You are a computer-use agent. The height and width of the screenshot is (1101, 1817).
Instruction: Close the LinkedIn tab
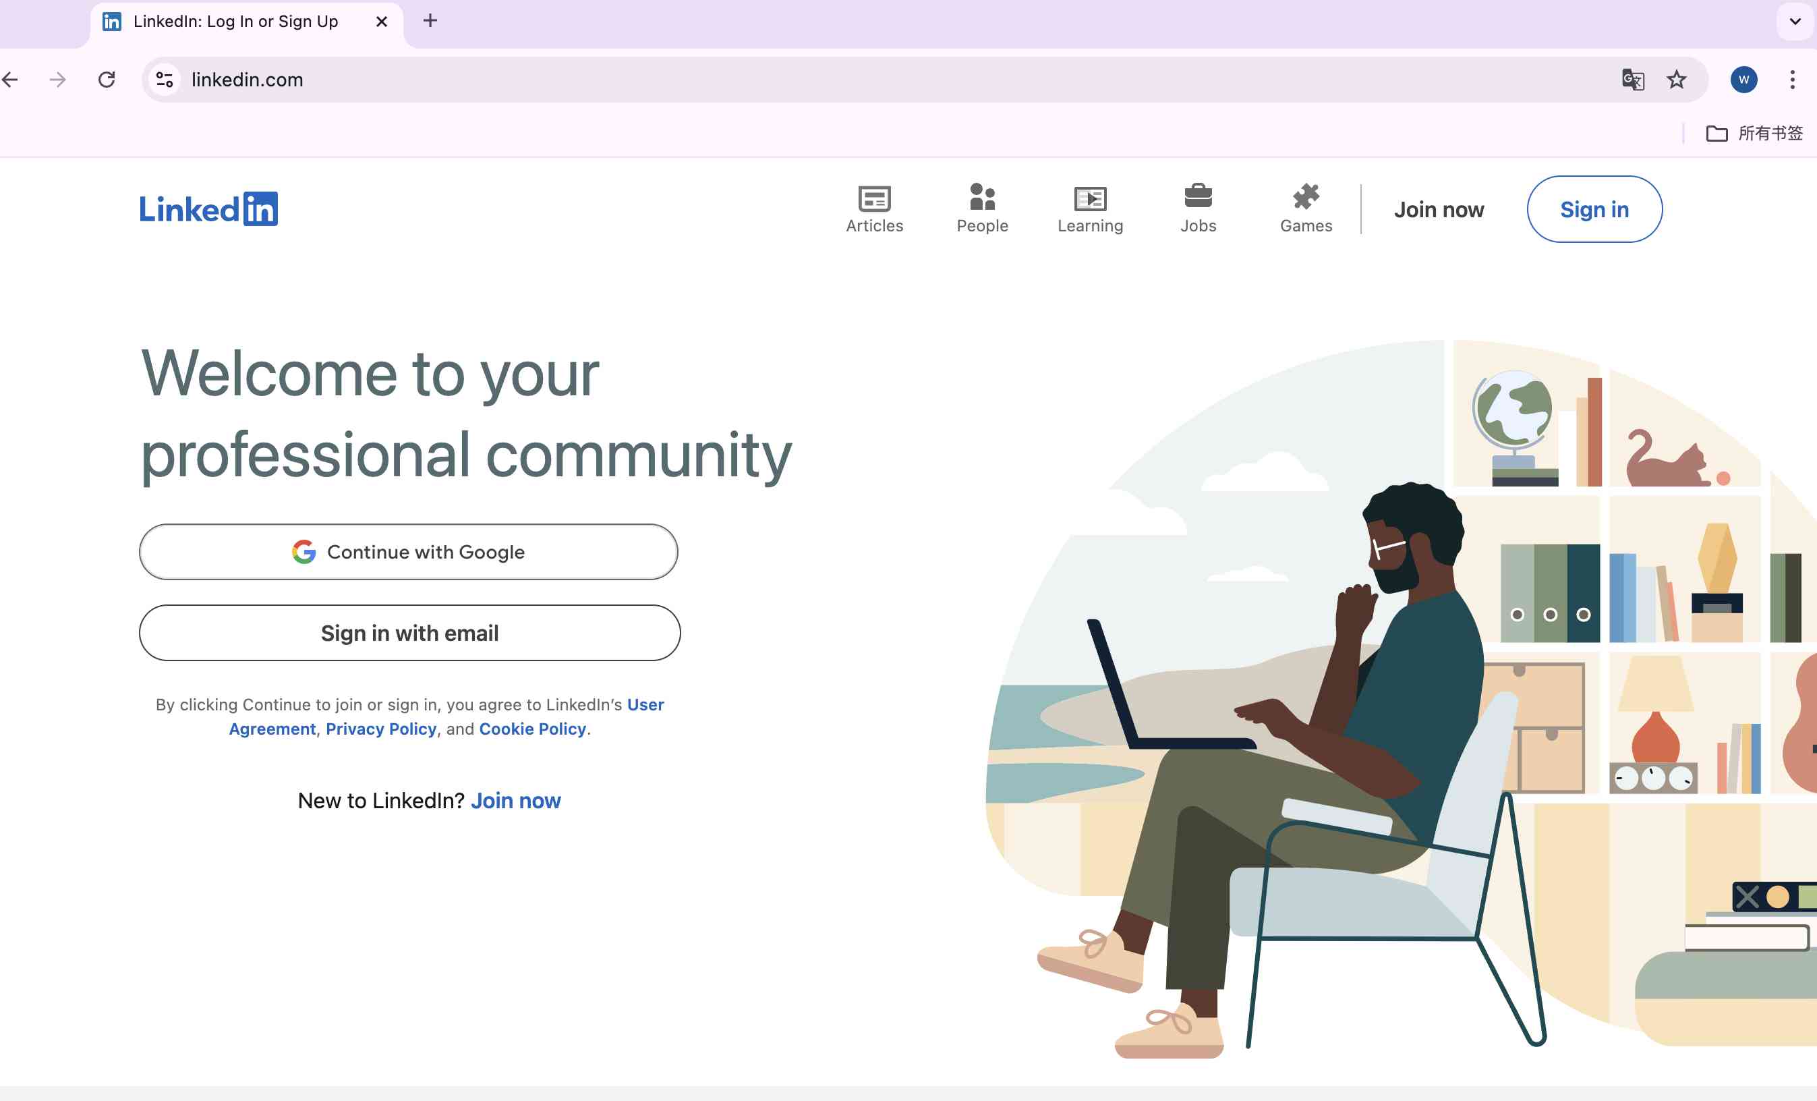tap(381, 22)
